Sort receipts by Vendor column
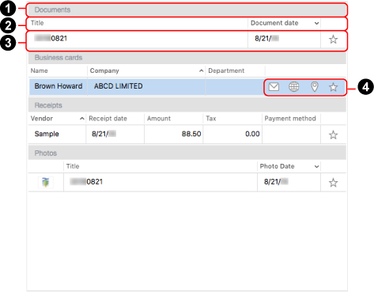374x292 pixels. pos(57,119)
